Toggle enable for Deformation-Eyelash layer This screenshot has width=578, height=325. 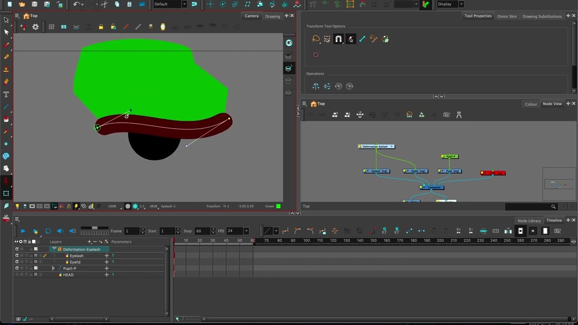[17, 249]
